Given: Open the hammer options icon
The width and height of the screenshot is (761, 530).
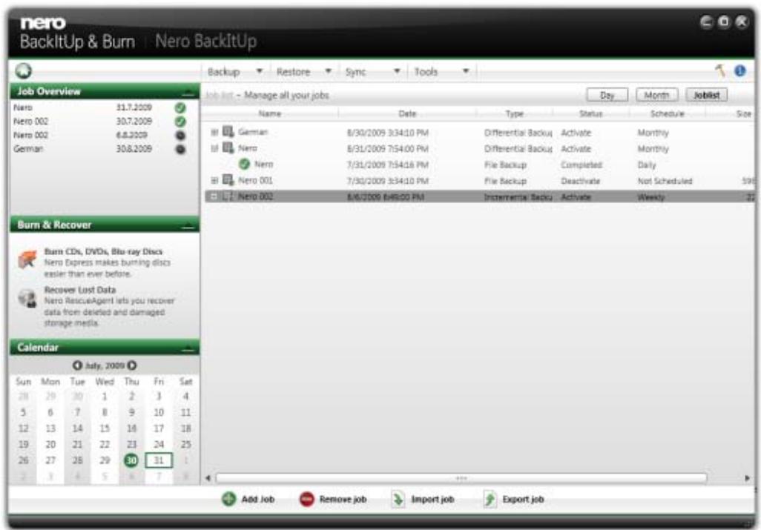Looking at the screenshot, I should (720, 71).
